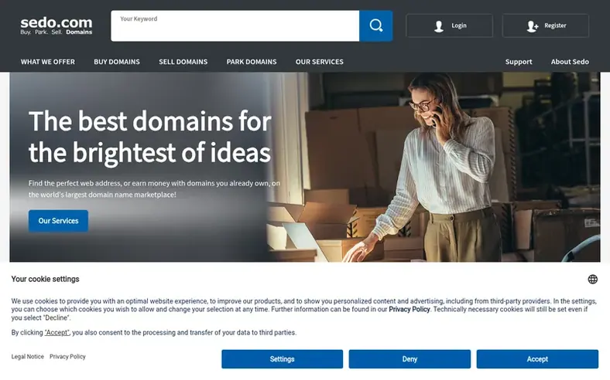Open the Privacy Policy link beside Legal Notice
Image resolution: width=610 pixels, height=380 pixels.
tap(67, 357)
